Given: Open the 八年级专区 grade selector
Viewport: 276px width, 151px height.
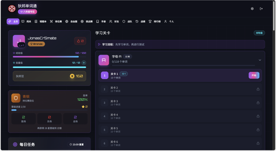Looking at the screenshot, I should pyautogui.click(x=27, y=11).
